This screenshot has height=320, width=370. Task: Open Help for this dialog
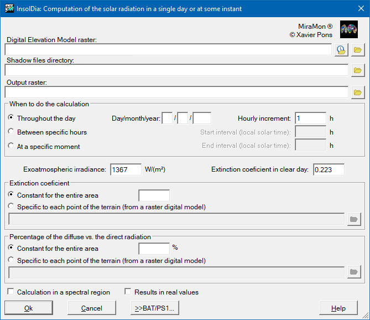[338, 308]
